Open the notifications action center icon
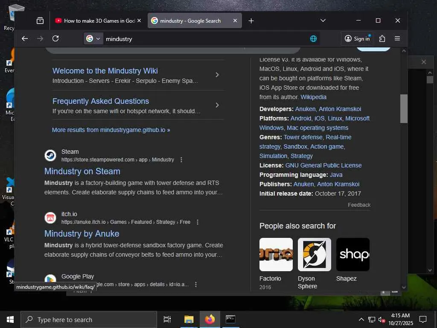Viewport: 437px width, 328px height. pyautogui.click(x=423, y=319)
